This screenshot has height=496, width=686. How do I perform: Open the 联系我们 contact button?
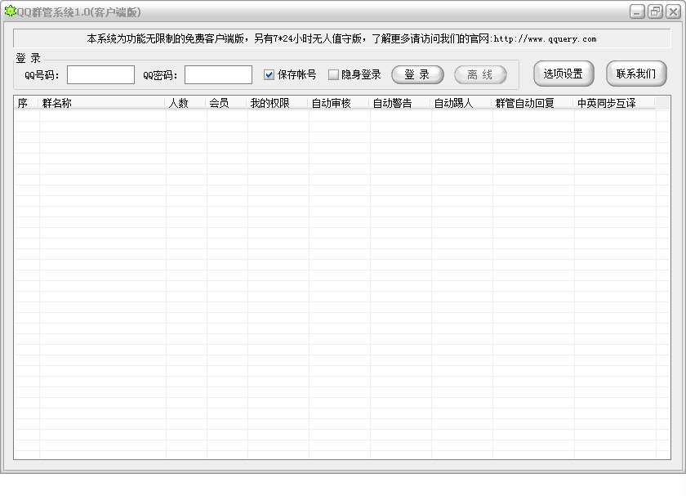(x=636, y=74)
